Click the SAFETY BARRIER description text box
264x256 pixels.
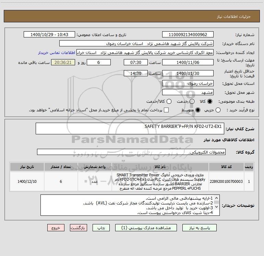(130, 129)
